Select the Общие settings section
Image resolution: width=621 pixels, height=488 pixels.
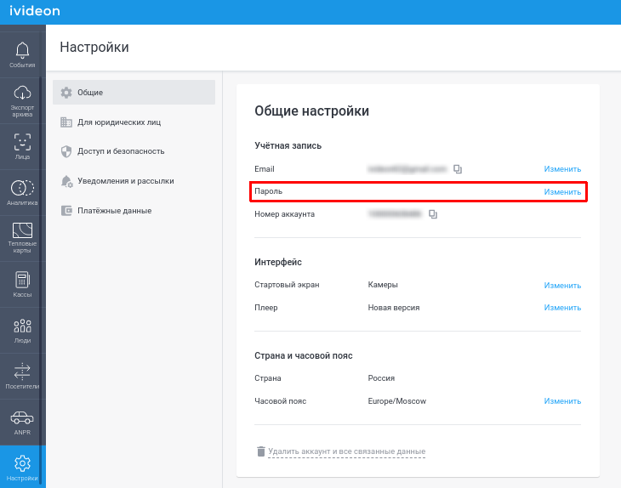click(x=134, y=92)
